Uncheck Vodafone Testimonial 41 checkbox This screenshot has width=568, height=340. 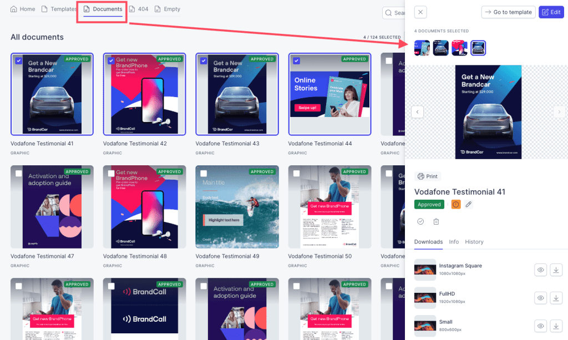click(18, 61)
